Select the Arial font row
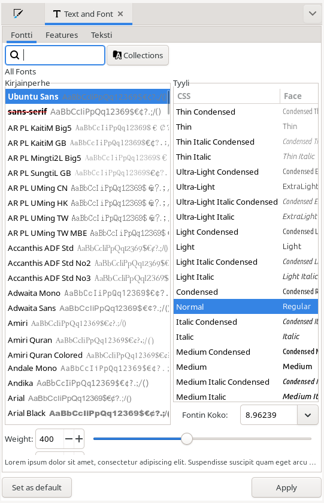Viewport: 324px width, 503px height. click(x=86, y=398)
